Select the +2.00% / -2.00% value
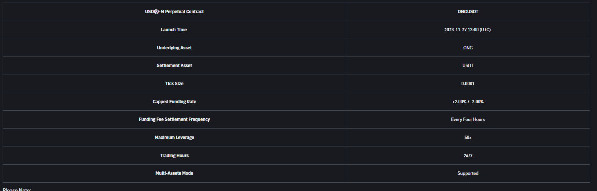597x191 pixels. (x=468, y=102)
